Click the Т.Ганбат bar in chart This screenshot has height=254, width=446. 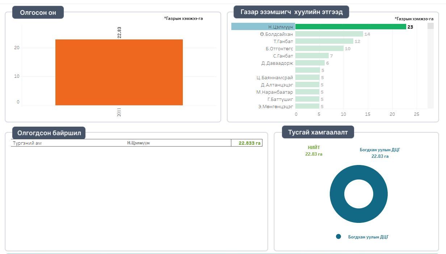pos(324,41)
